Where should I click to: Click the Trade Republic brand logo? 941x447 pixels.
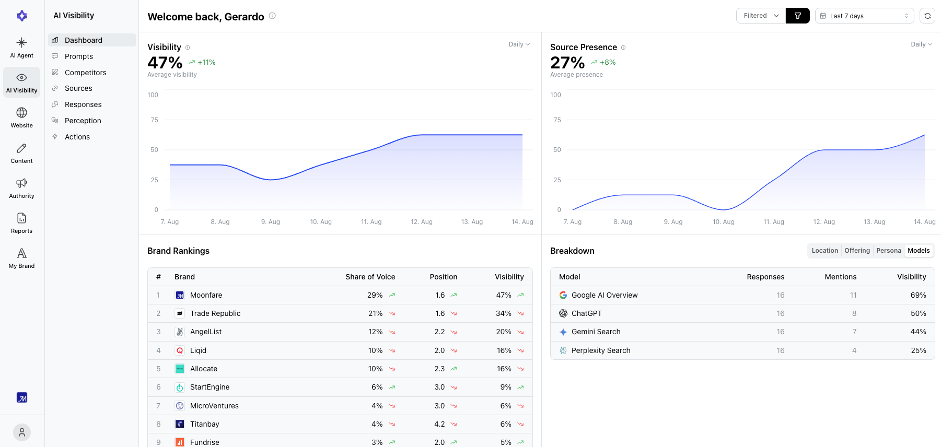[x=180, y=313]
